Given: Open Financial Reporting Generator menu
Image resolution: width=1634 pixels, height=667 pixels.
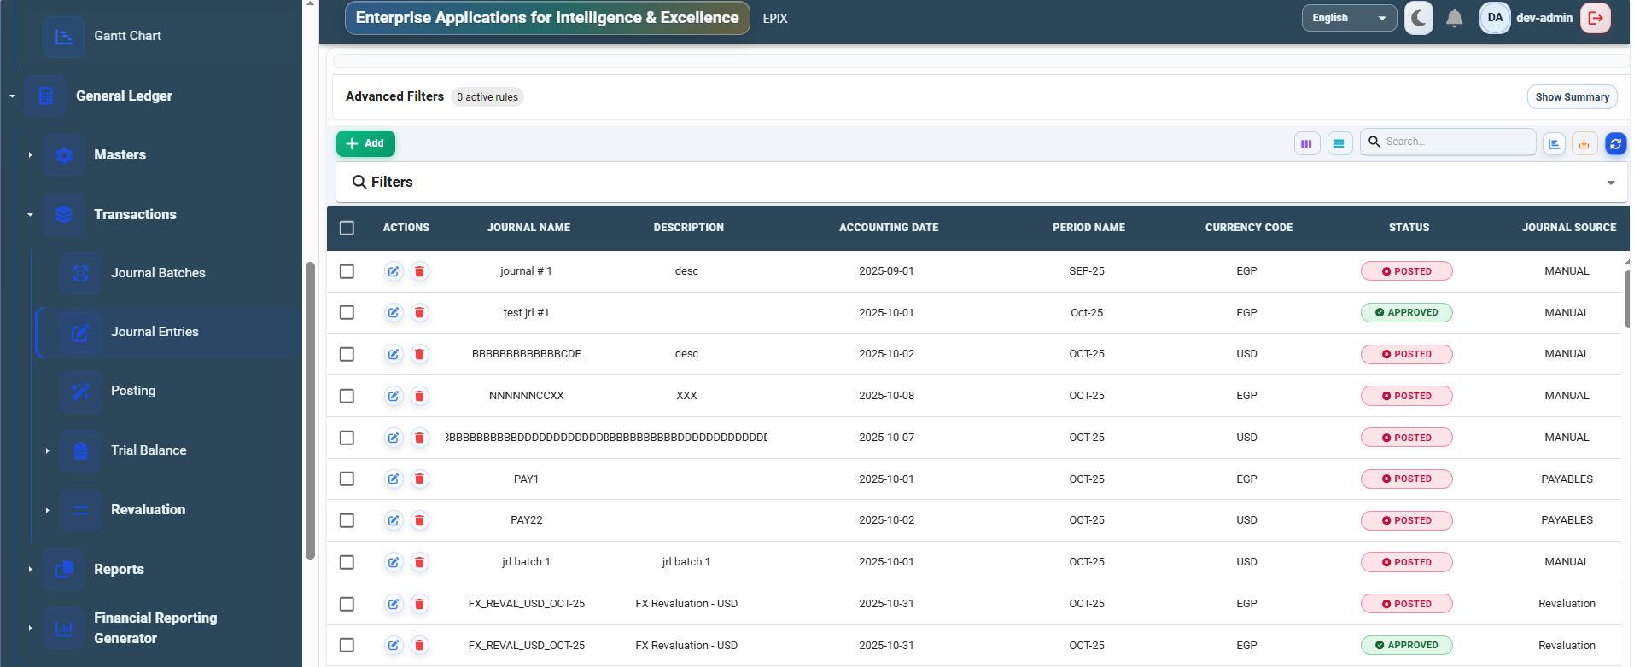Looking at the screenshot, I should click(155, 629).
